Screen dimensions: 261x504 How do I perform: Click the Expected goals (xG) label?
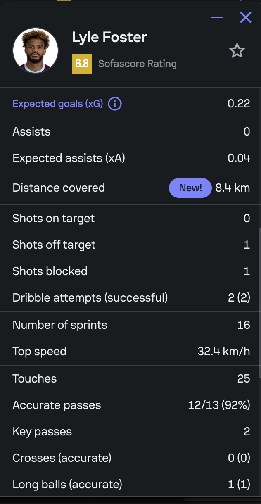pos(57,104)
